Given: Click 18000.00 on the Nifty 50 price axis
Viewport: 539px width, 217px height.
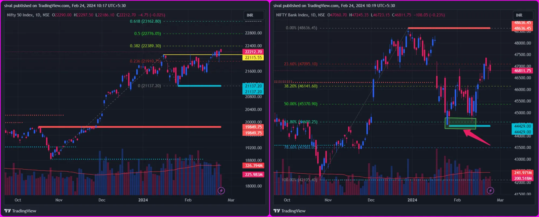Looking at the screenshot, I should pyautogui.click(x=253, y=186).
